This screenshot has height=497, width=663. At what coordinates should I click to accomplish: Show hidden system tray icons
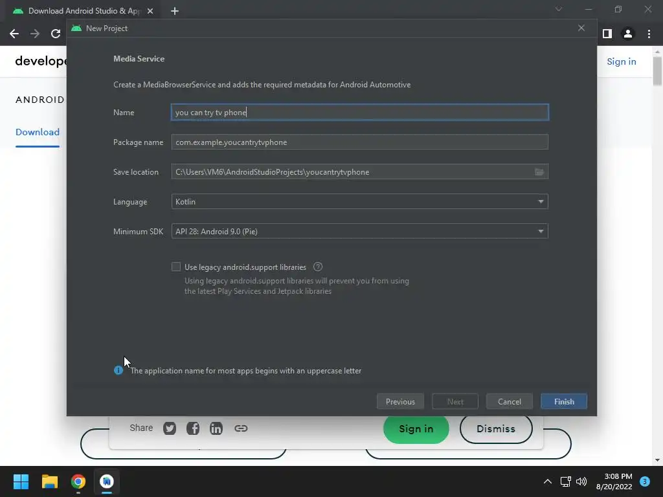[548, 481]
